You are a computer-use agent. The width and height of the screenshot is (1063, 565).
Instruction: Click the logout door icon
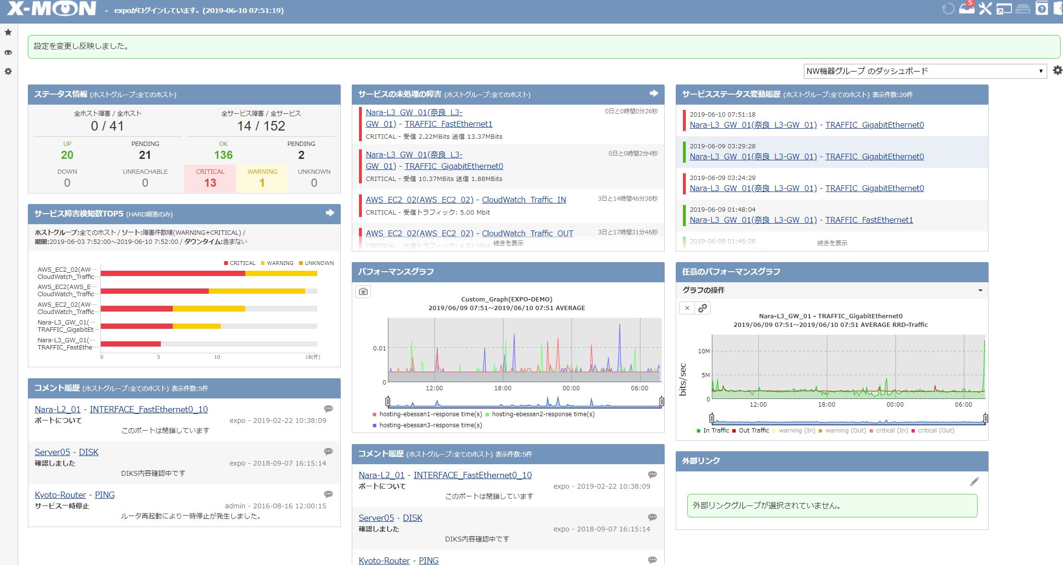click(1058, 8)
